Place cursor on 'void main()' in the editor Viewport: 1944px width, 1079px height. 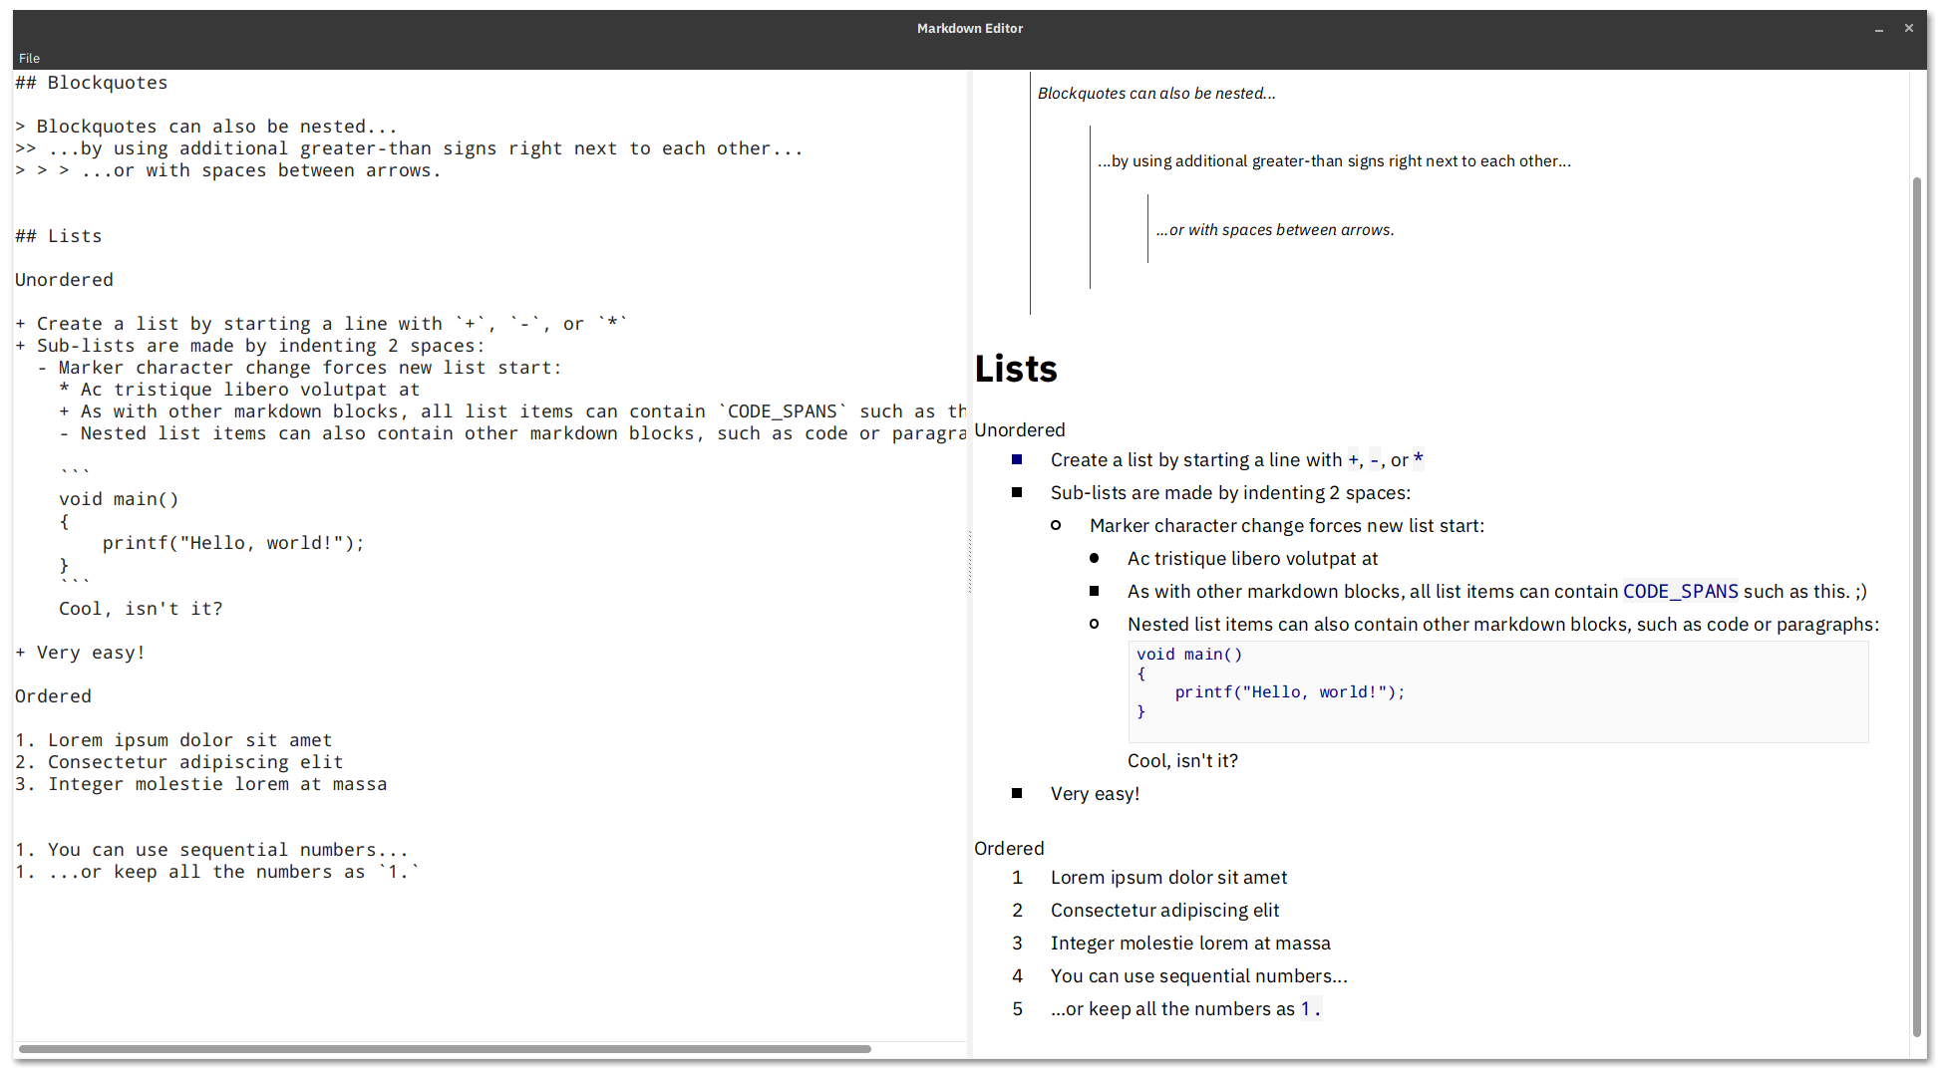coord(119,499)
